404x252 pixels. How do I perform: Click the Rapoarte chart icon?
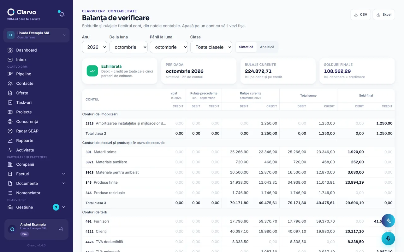pos(10,140)
